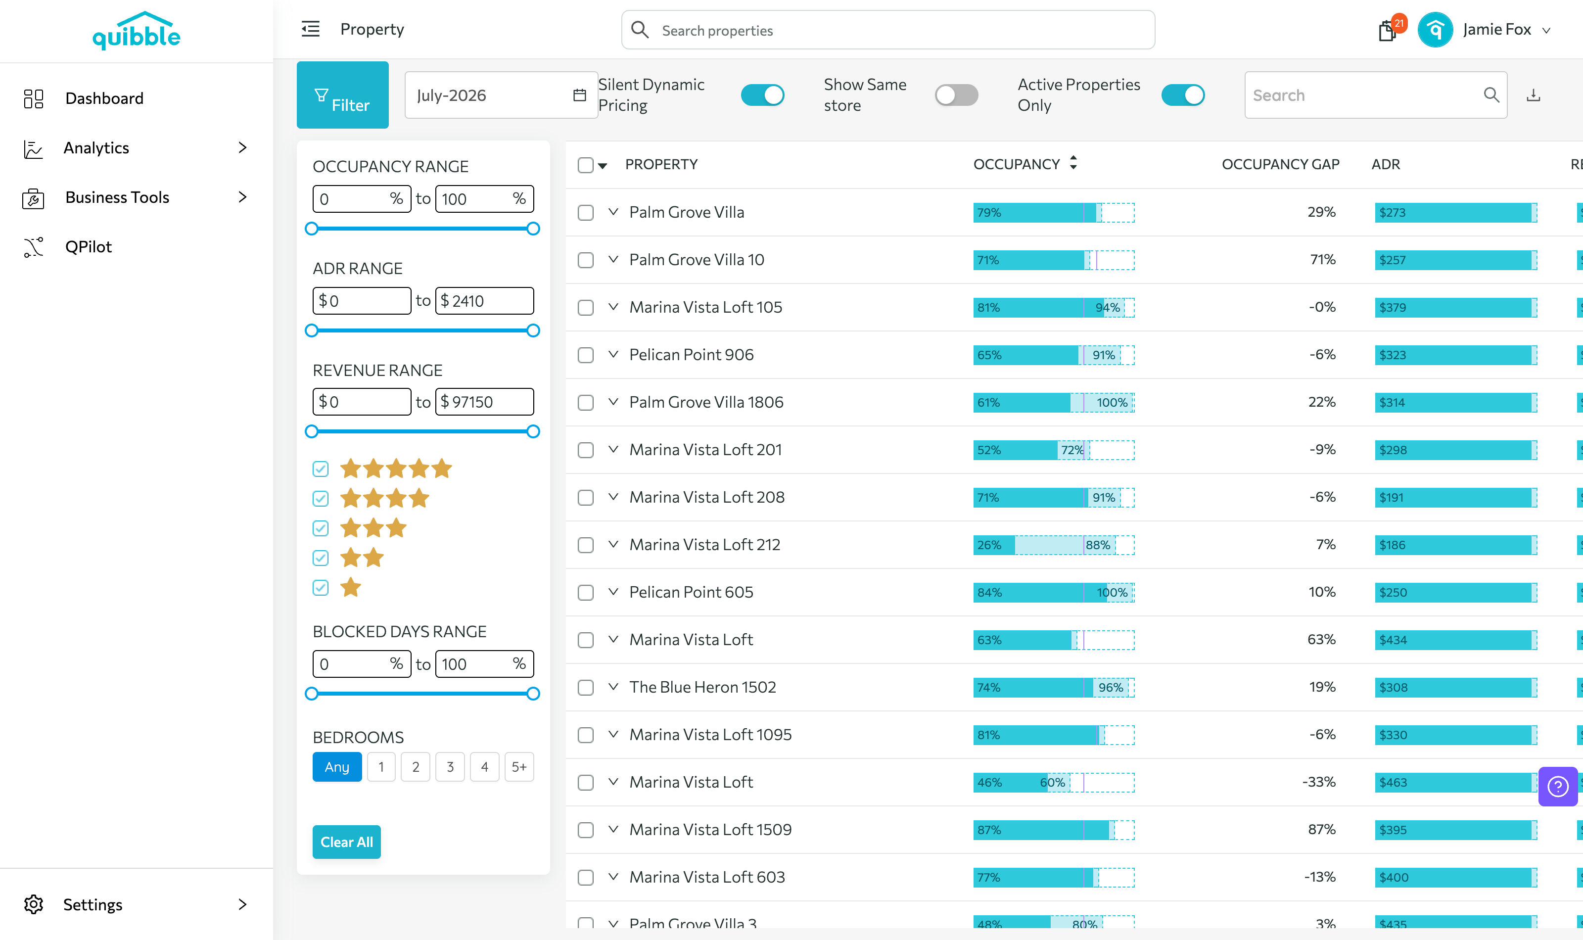Screen dimensions: 1583x940
Task: Click blocked days slider left handle
Action: (311, 694)
